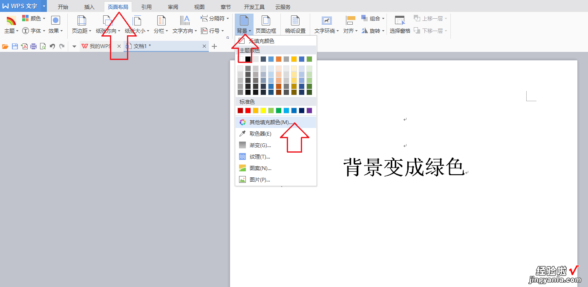
Task: Close the 文档1 document tab
Action: (x=205, y=46)
